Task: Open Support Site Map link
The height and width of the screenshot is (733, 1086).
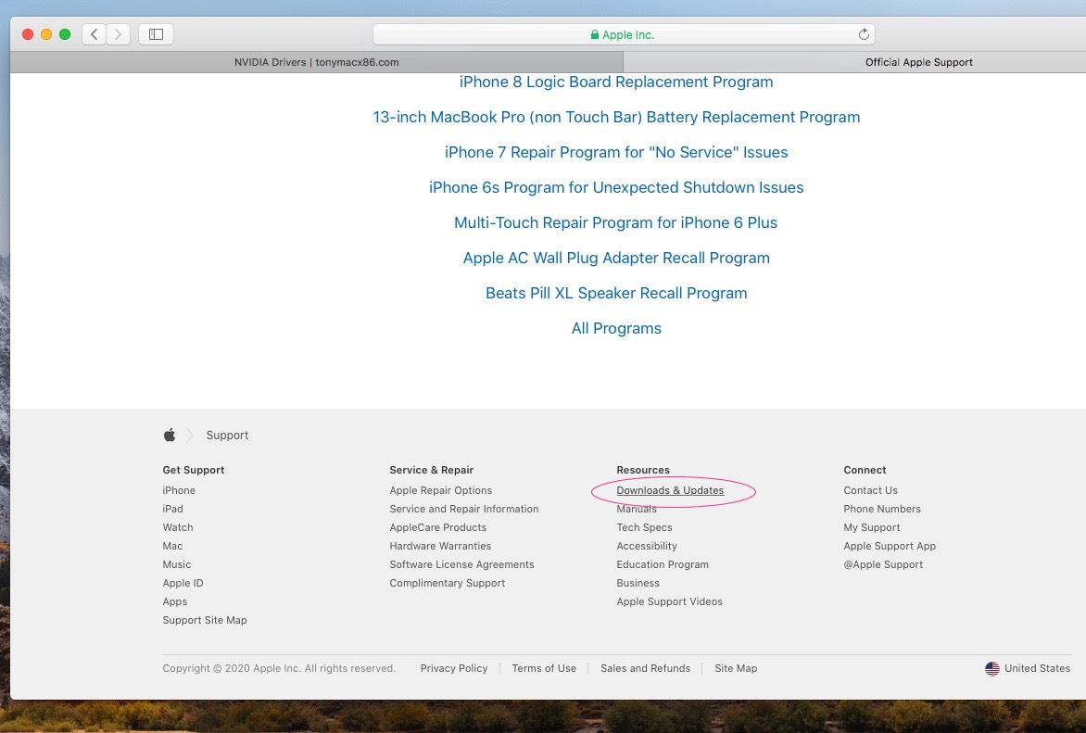Action: coord(204,621)
